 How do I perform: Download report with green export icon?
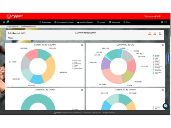[x=160, y=33]
